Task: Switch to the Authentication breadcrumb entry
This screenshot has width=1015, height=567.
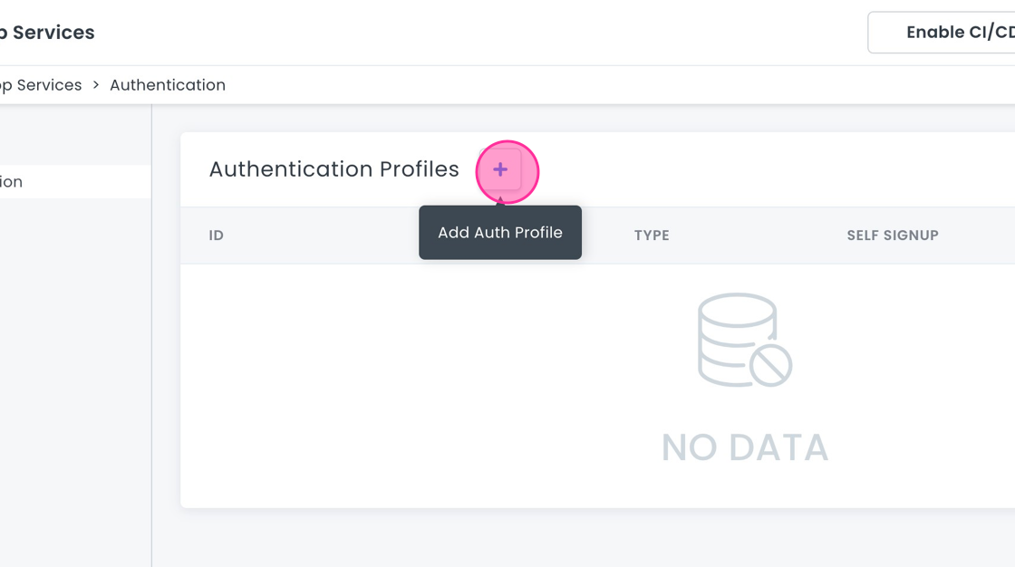Action: click(x=167, y=84)
